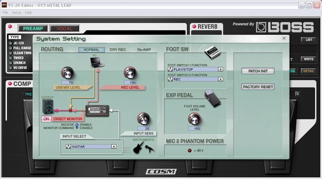Select CRUNCH amp type
This screenshot has height=179, width=322.
click(17, 63)
